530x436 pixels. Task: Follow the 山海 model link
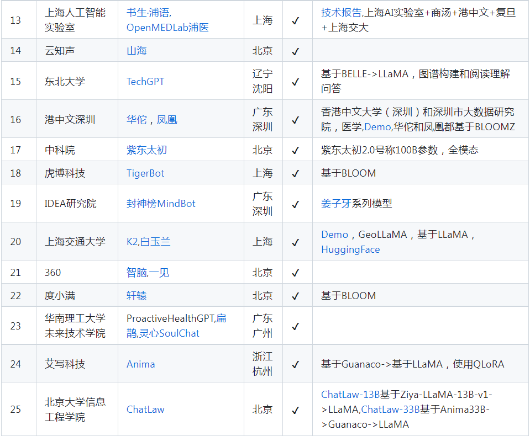point(137,51)
